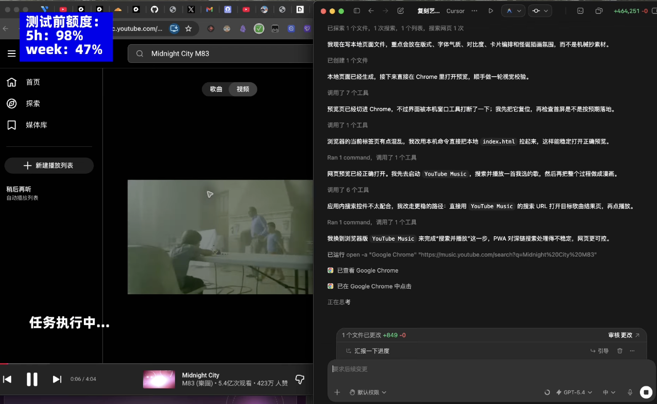
Task: Click the red circular Chrome extension icon
Action: (x=211, y=29)
